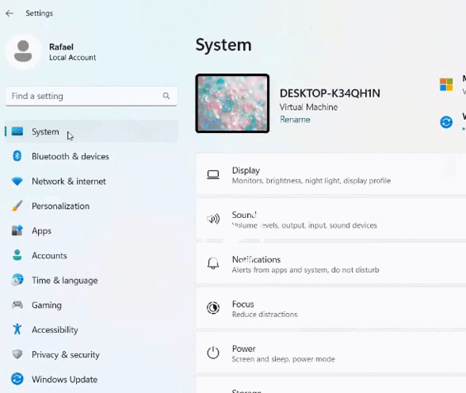Click the Notifications bell icon
Image resolution: width=466 pixels, height=393 pixels.
213,263
